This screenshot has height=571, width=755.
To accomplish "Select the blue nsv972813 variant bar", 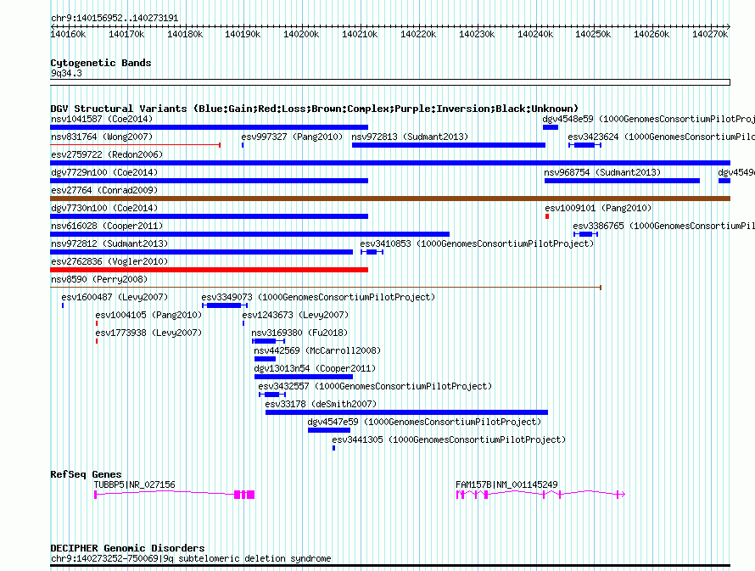I will 449,145.
